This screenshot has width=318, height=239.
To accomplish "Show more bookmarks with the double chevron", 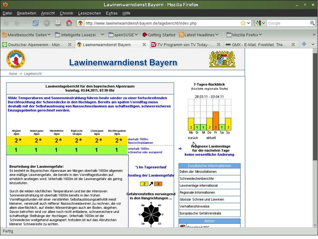I will tap(314, 35).
